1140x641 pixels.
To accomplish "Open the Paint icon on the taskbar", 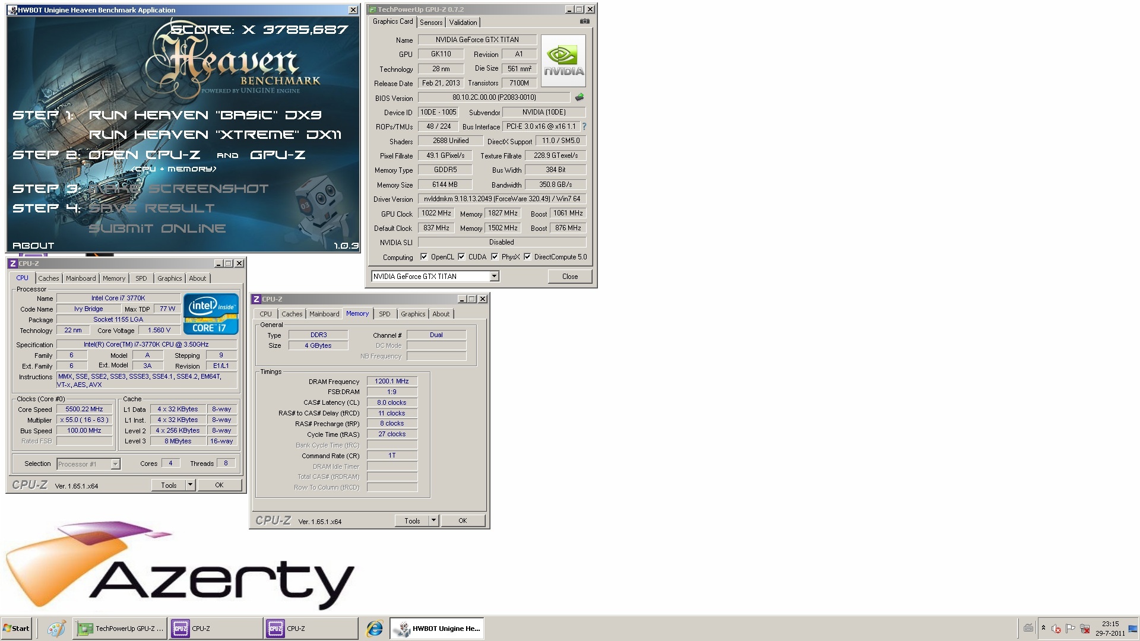I will pyautogui.click(x=56, y=629).
